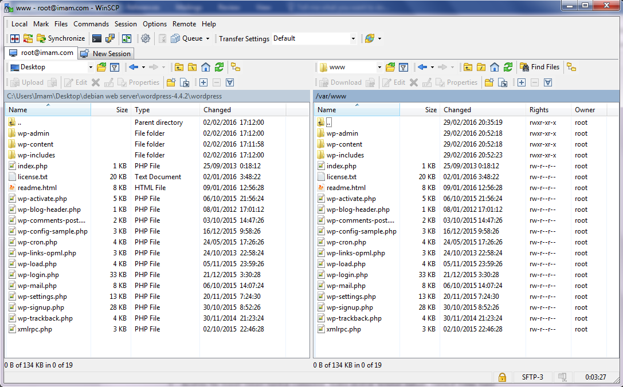Screen dimensions: 623x387
Task: Click the globe refresh session icon
Action: [370, 38]
